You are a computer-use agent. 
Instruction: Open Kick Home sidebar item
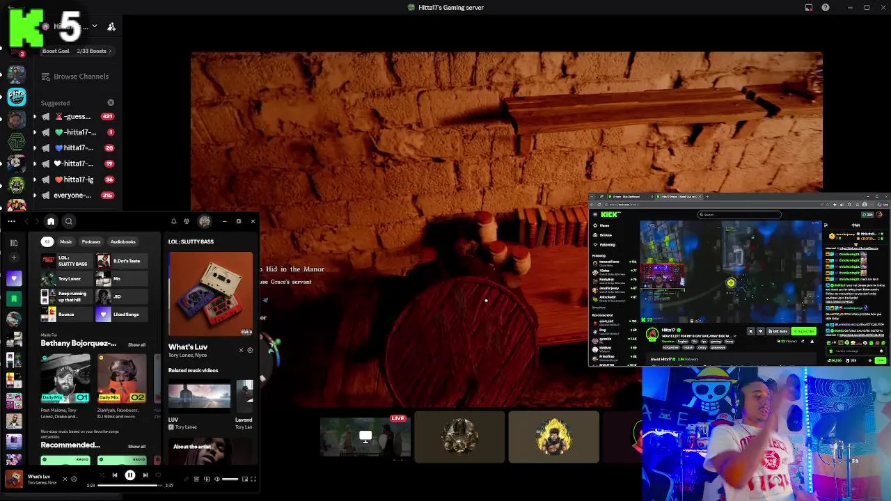pyautogui.click(x=604, y=225)
